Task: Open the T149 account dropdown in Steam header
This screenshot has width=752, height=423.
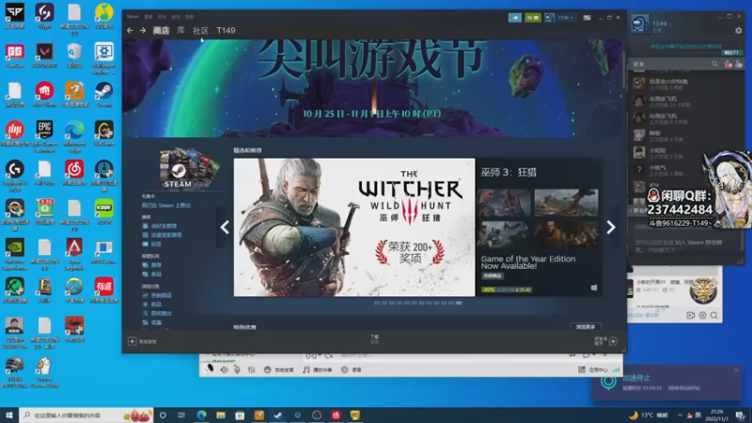Action: pos(566,18)
